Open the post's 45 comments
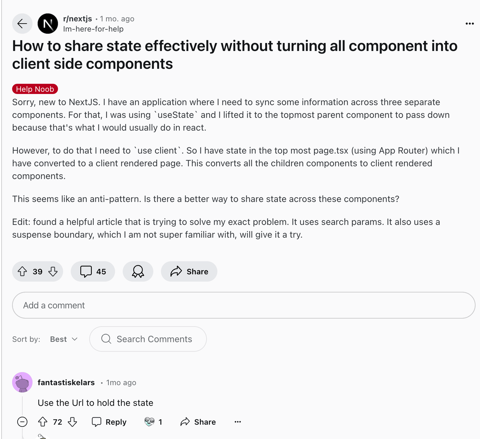480x439 pixels. click(93, 271)
